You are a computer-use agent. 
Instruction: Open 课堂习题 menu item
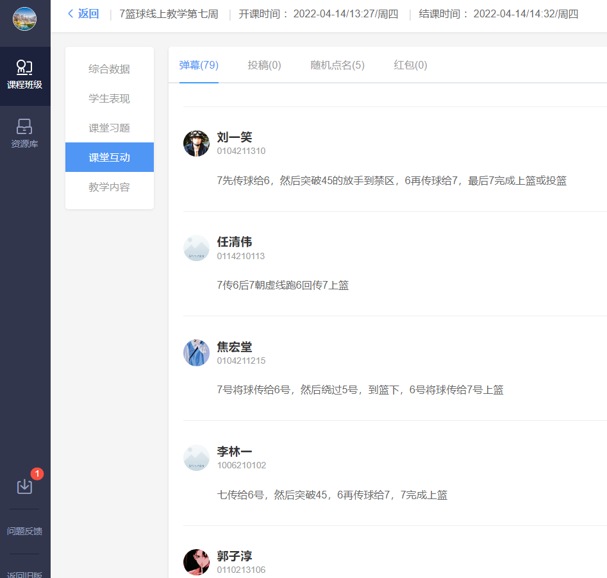click(x=109, y=128)
